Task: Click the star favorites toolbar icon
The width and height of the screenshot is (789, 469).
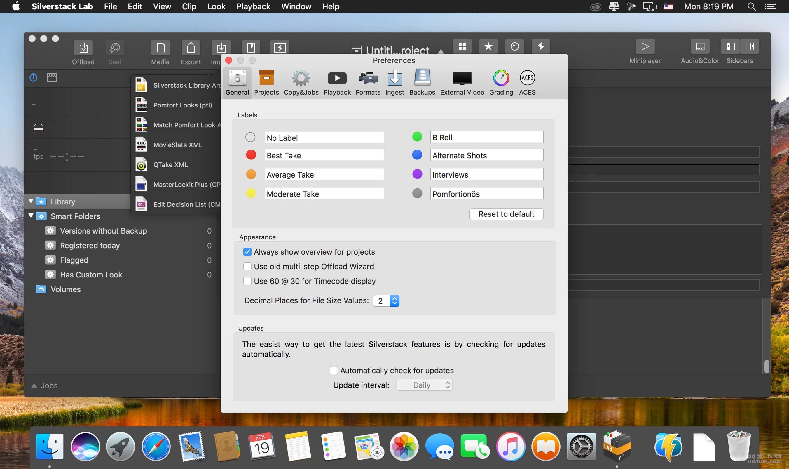Action: [x=488, y=46]
